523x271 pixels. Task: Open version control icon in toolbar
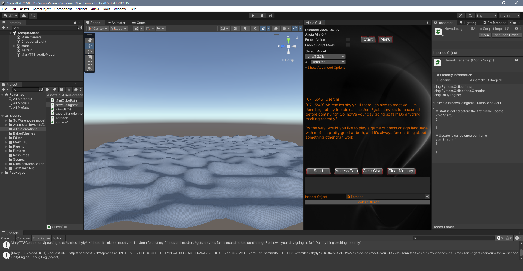(33, 16)
